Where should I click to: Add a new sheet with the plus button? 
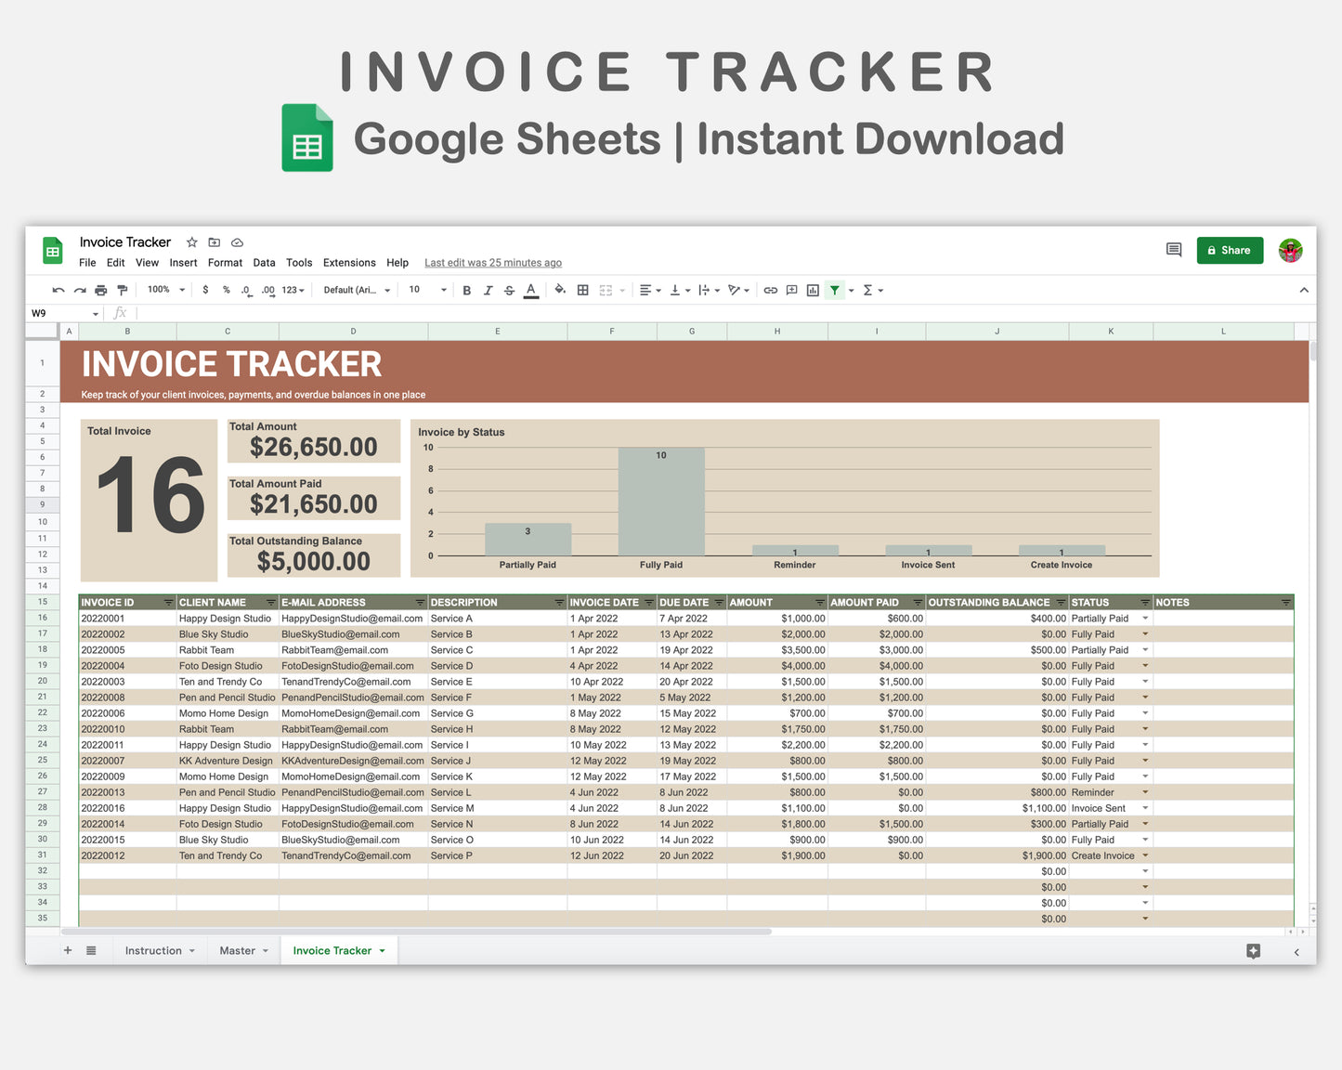click(67, 950)
